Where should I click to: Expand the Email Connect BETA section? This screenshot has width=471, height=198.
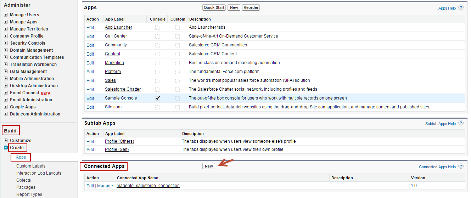pyautogui.click(x=6, y=93)
